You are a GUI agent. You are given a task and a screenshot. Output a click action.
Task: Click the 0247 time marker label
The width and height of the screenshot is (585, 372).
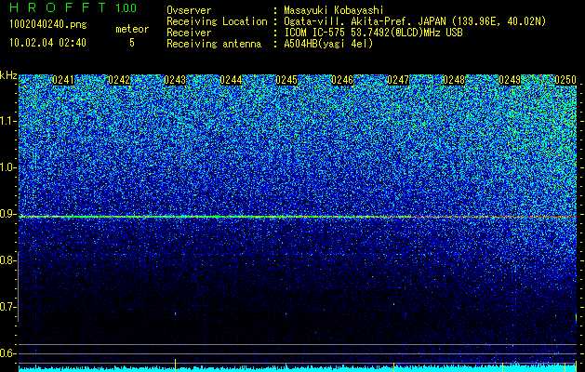398,80
